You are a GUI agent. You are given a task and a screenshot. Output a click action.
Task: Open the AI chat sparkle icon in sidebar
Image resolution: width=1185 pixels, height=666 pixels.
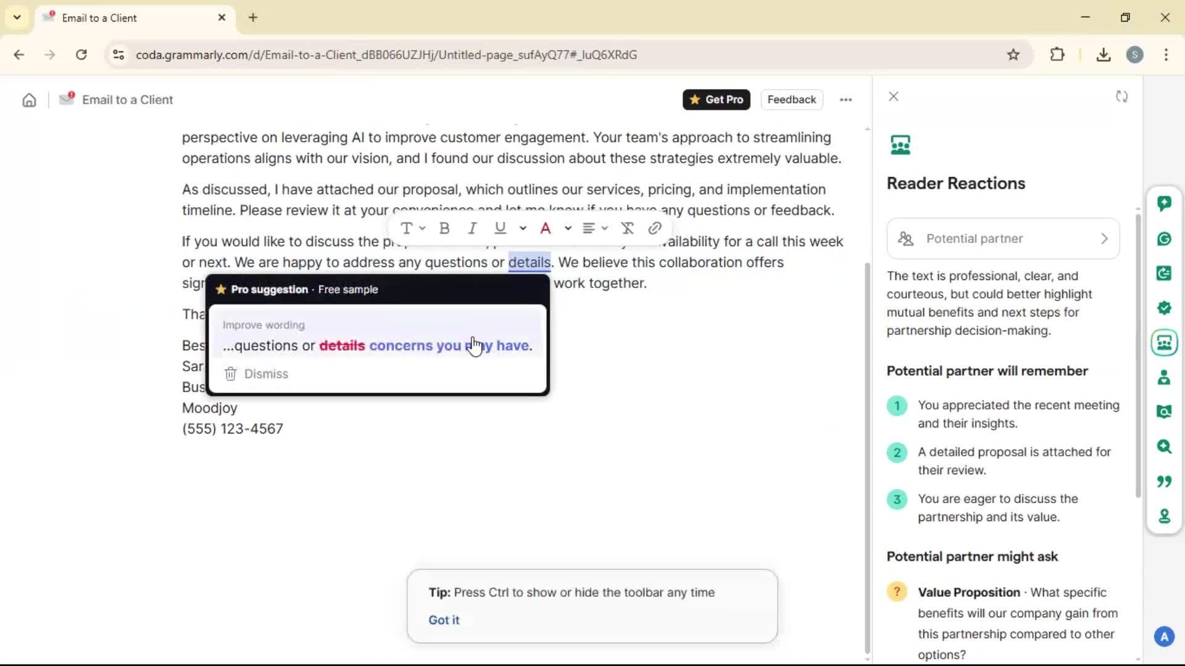(x=1164, y=203)
